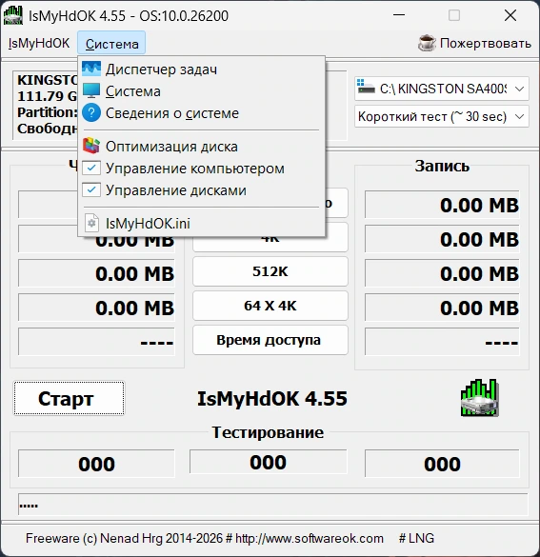The image size is (540, 557).
Task: Click the left 000 testing counter
Action: (x=96, y=464)
